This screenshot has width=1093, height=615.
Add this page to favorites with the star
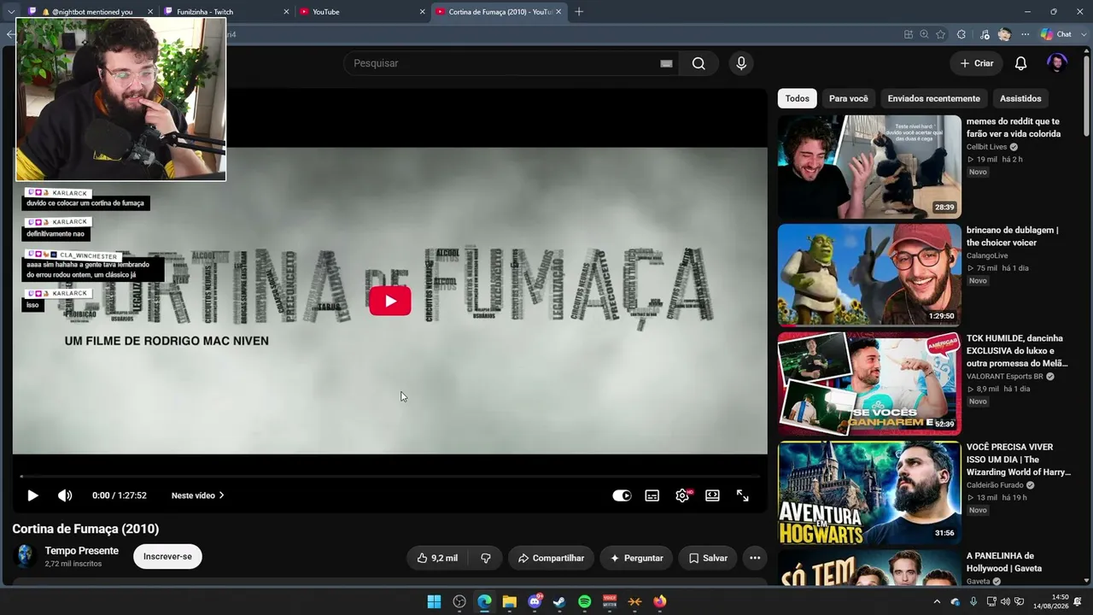940,34
